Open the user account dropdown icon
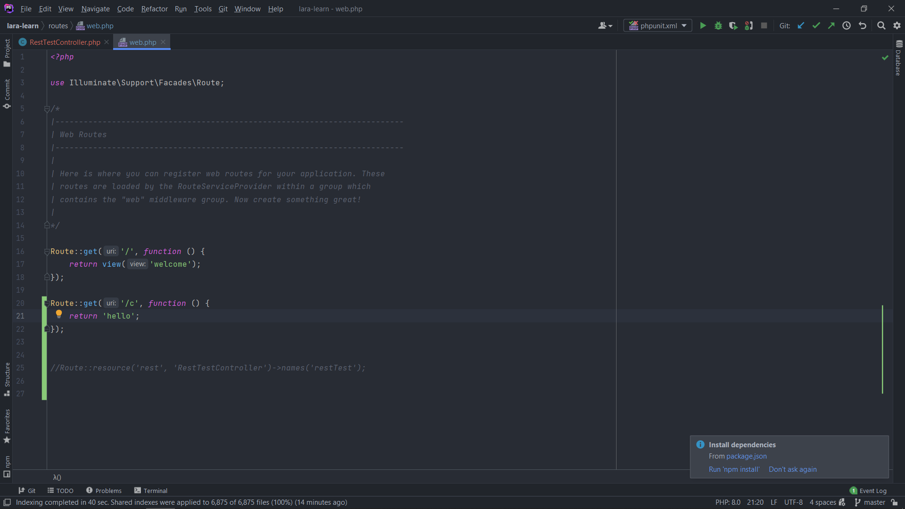905x509 pixels. pos(605,25)
